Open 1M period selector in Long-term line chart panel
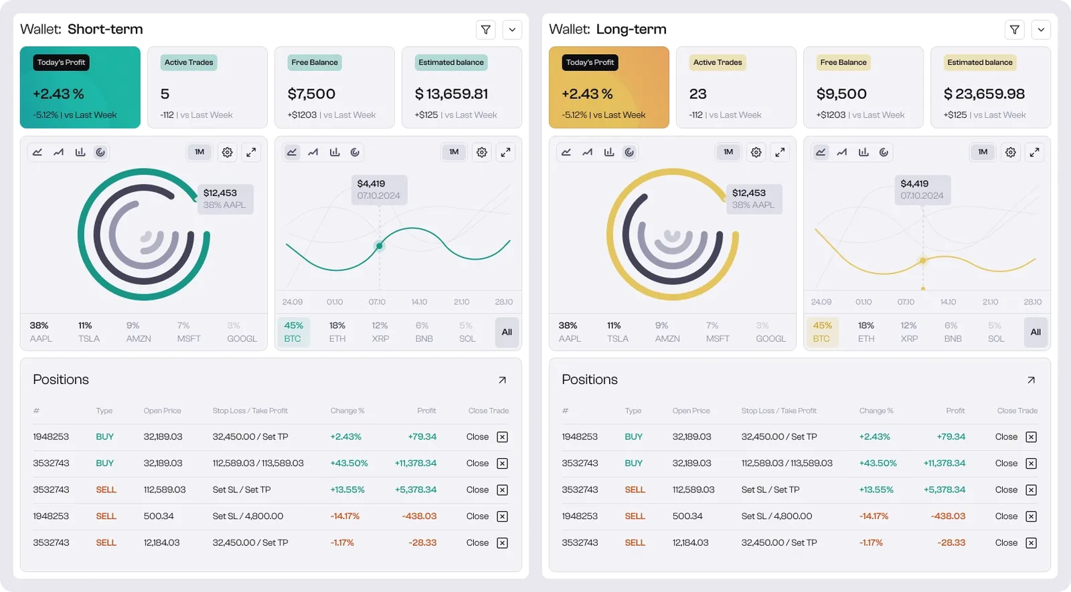 pos(983,153)
